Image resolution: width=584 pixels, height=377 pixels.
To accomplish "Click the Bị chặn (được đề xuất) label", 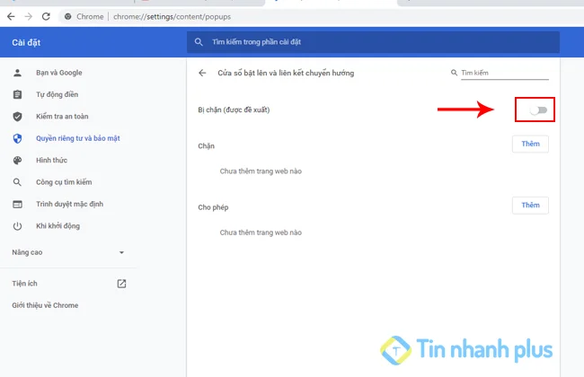I will tap(234, 110).
